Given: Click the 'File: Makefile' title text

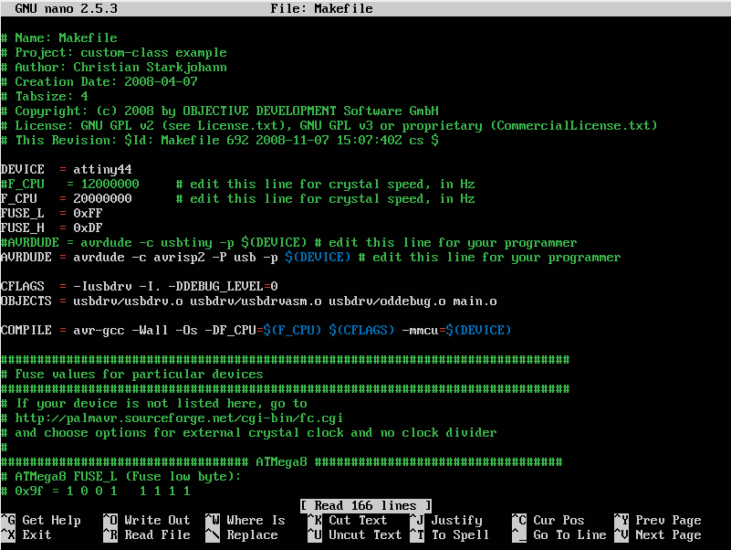Looking at the screenshot, I should pos(321,8).
